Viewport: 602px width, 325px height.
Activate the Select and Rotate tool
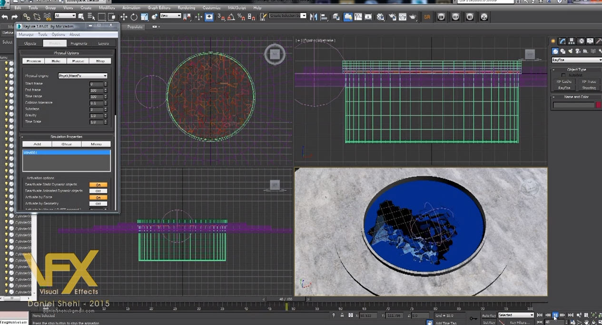(x=134, y=17)
